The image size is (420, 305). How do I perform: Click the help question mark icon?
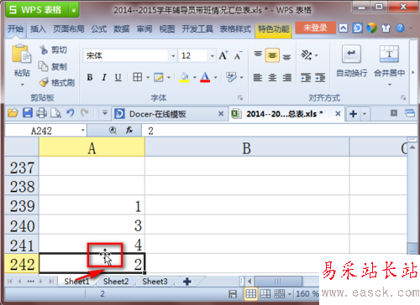pyautogui.click(x=400, y=28)
